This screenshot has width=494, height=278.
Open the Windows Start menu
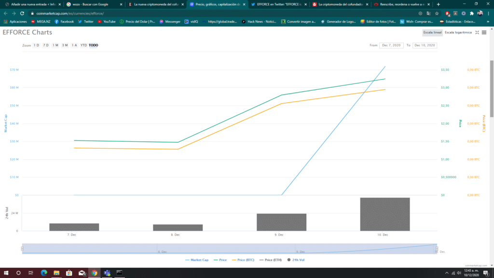point(6,273)
